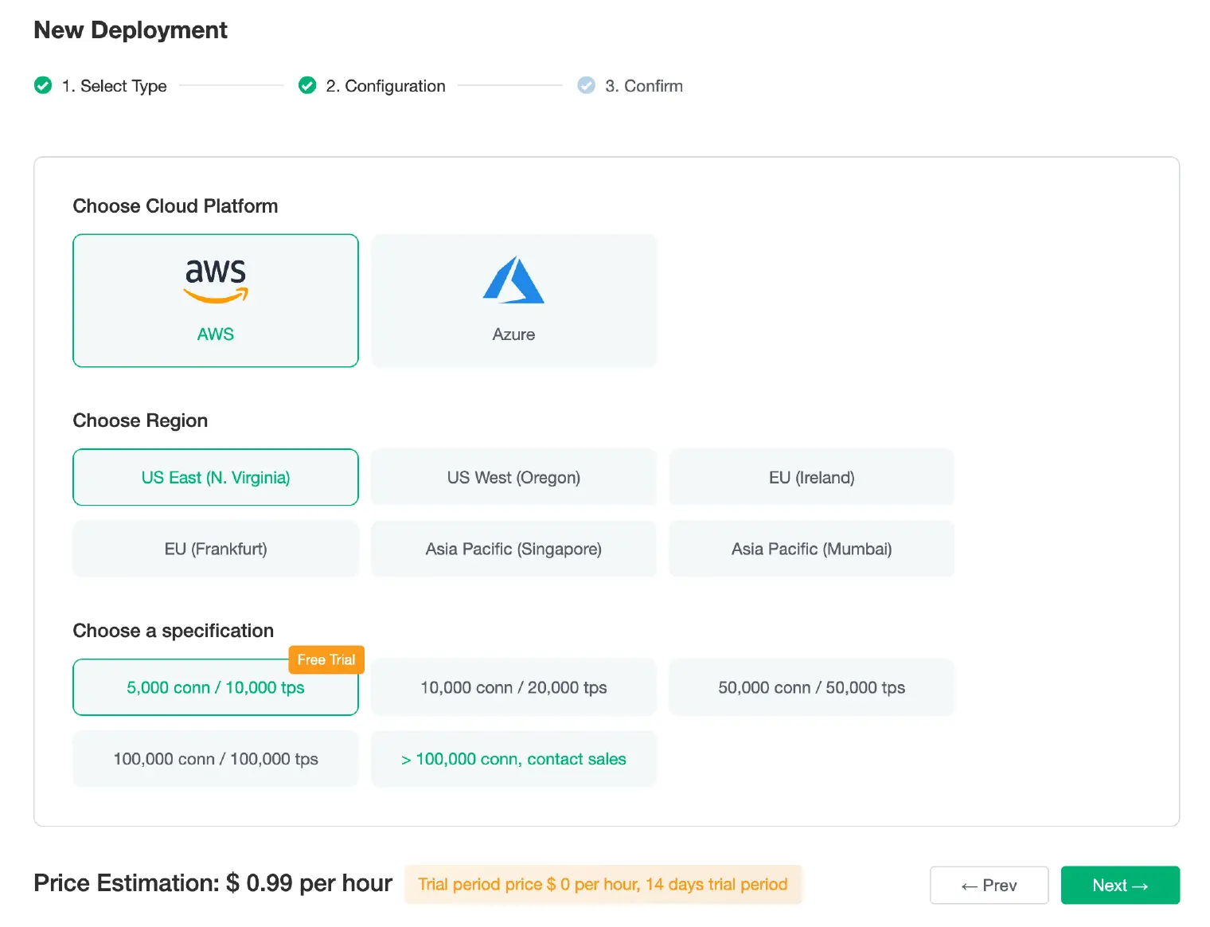Select US West (Oregon) region
This screenshot has width=1210, height=927.
[x=513, y=477]
